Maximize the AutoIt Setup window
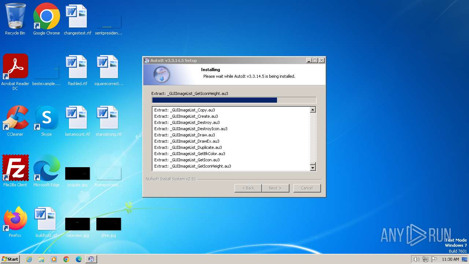The image size is (469, 264). coord(315,60)
